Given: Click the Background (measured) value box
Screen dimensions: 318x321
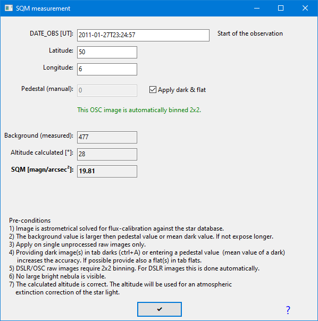Looking at the screenshot, I should pos(107,137).
